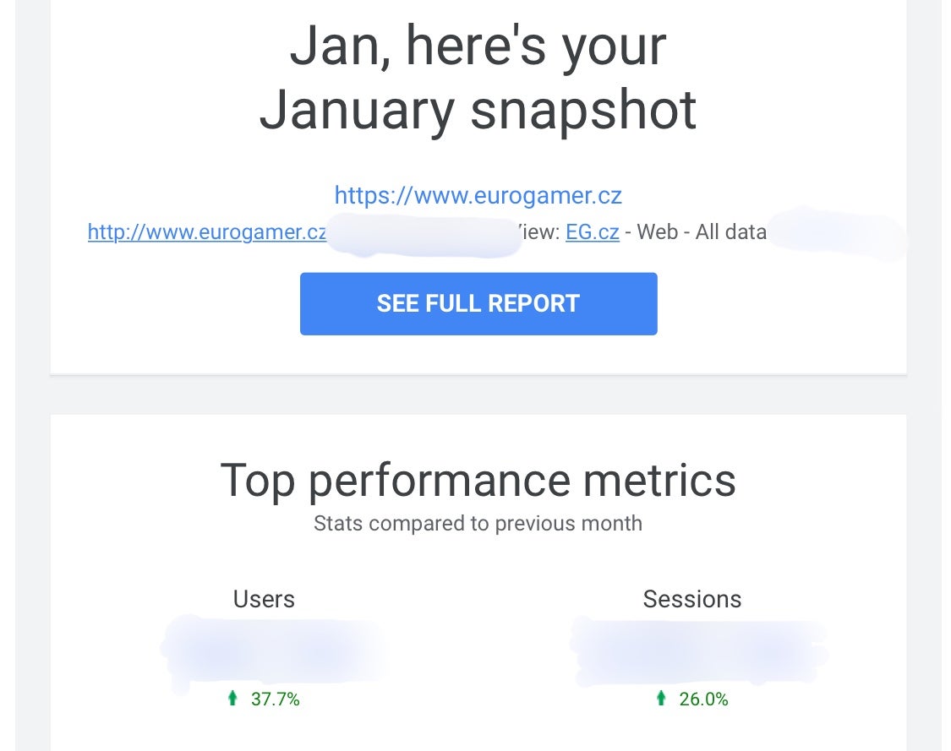This screenshot has width=951, height=751.
Task: Click the blurred area after All data
Action: point(837,233)
